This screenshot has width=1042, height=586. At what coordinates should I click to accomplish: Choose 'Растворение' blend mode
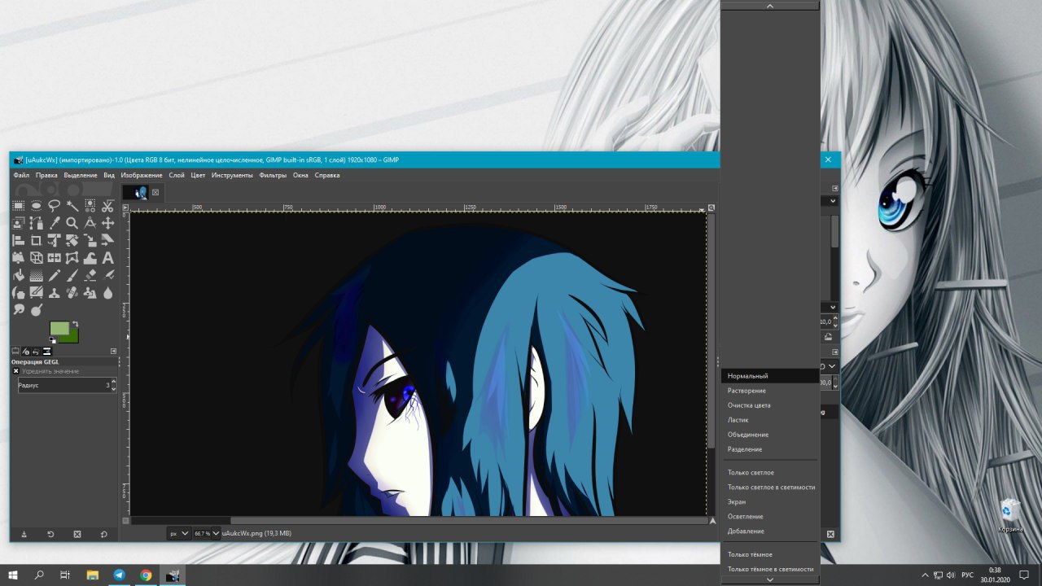(x=770, y=391)
